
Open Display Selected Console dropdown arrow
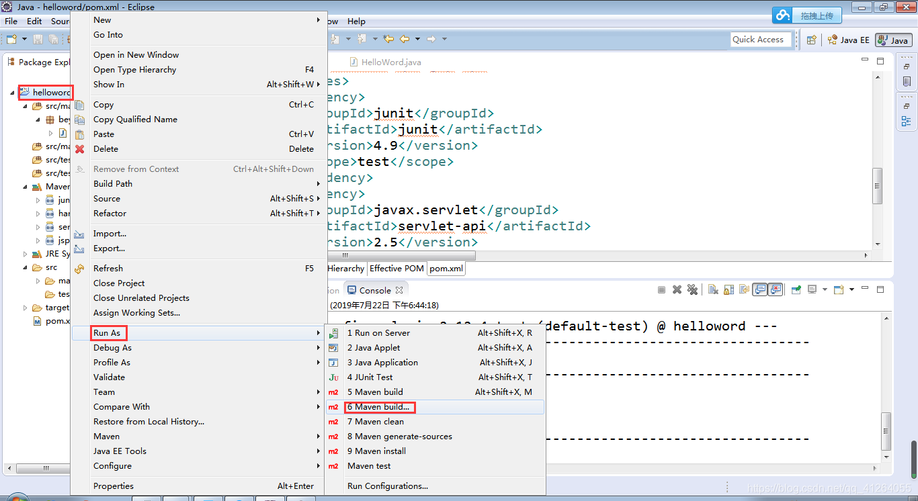click(x=825, y=289)
